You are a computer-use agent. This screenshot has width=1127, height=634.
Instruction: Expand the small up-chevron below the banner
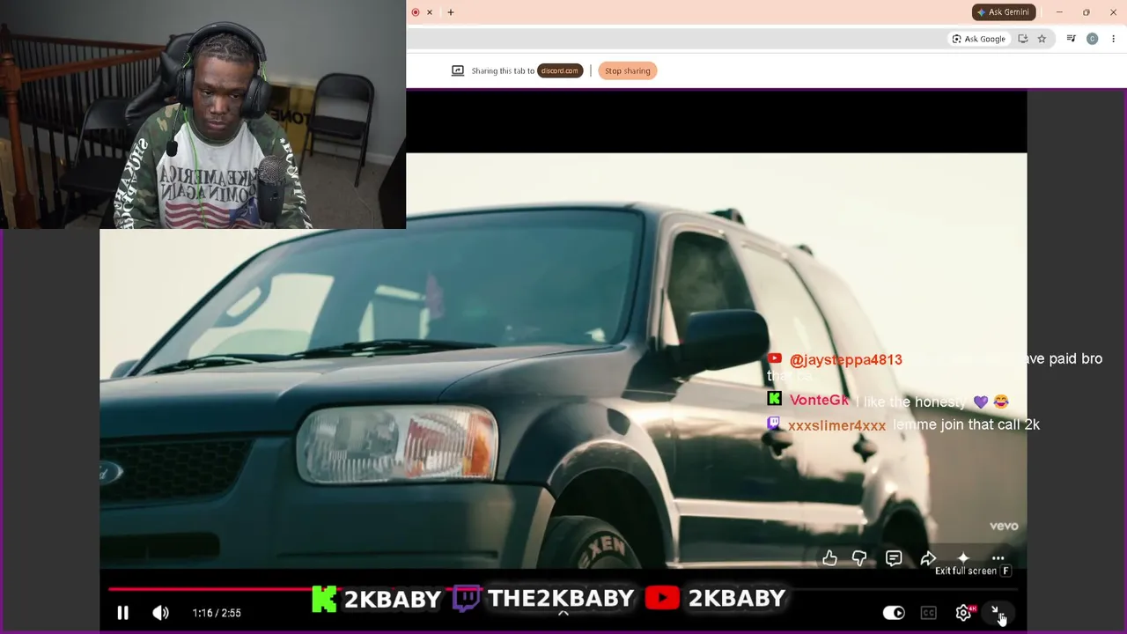[x=563, y=614]
